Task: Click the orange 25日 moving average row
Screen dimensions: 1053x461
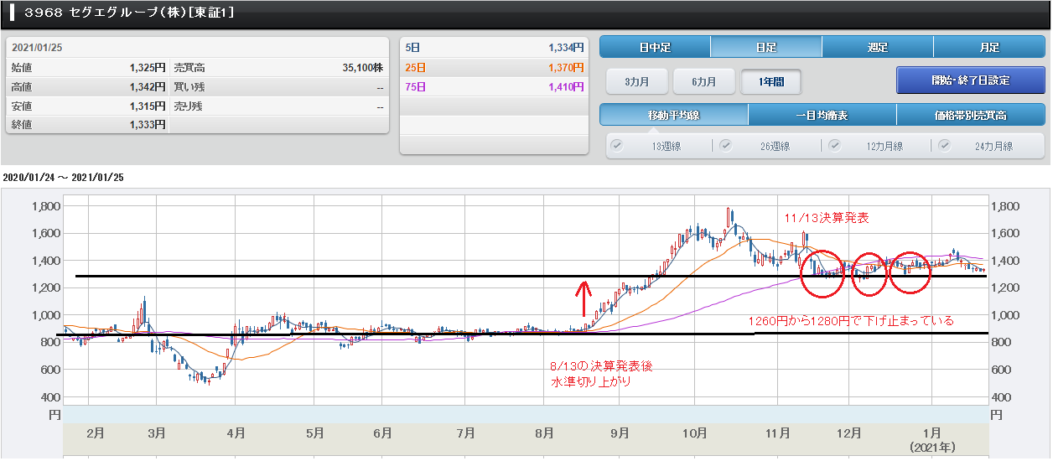Action: pyautogui.click(x=493, y=67)
